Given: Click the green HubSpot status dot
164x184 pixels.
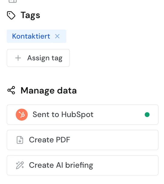Looking at the screenshot, I should click(x=147, y=115).
